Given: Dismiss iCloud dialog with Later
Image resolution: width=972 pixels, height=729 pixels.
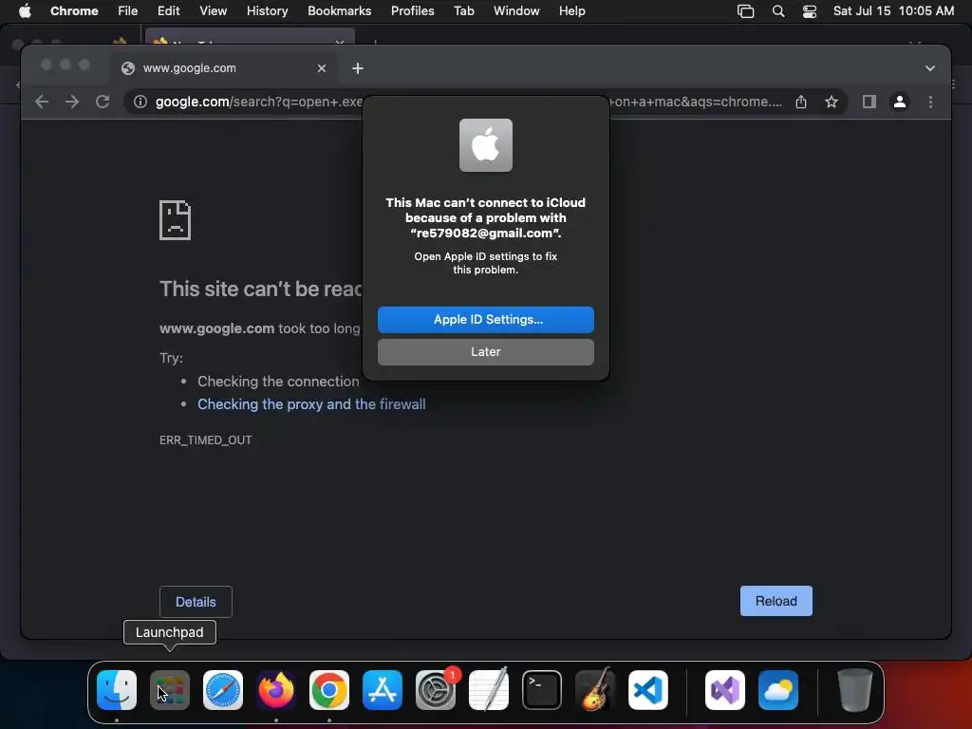Looking at the screenshot, I should click(x=485, y=351).
